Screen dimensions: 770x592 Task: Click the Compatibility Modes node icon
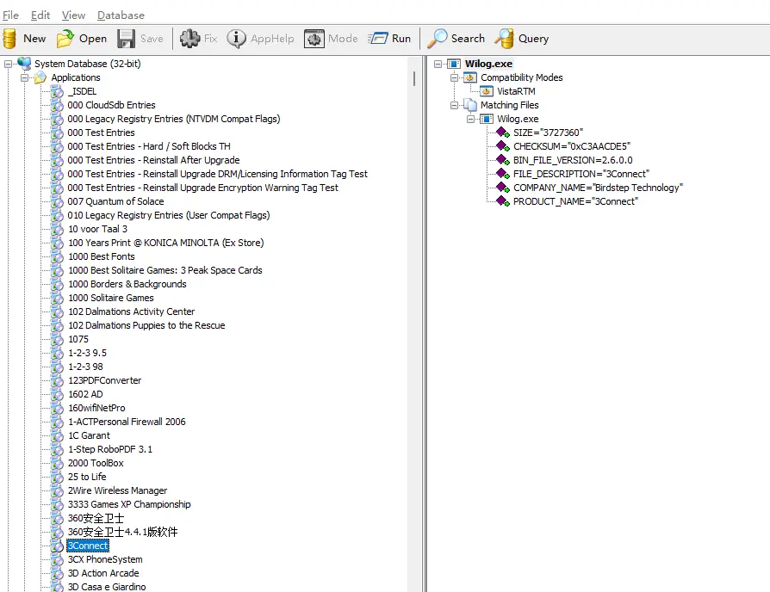[470, 77]
